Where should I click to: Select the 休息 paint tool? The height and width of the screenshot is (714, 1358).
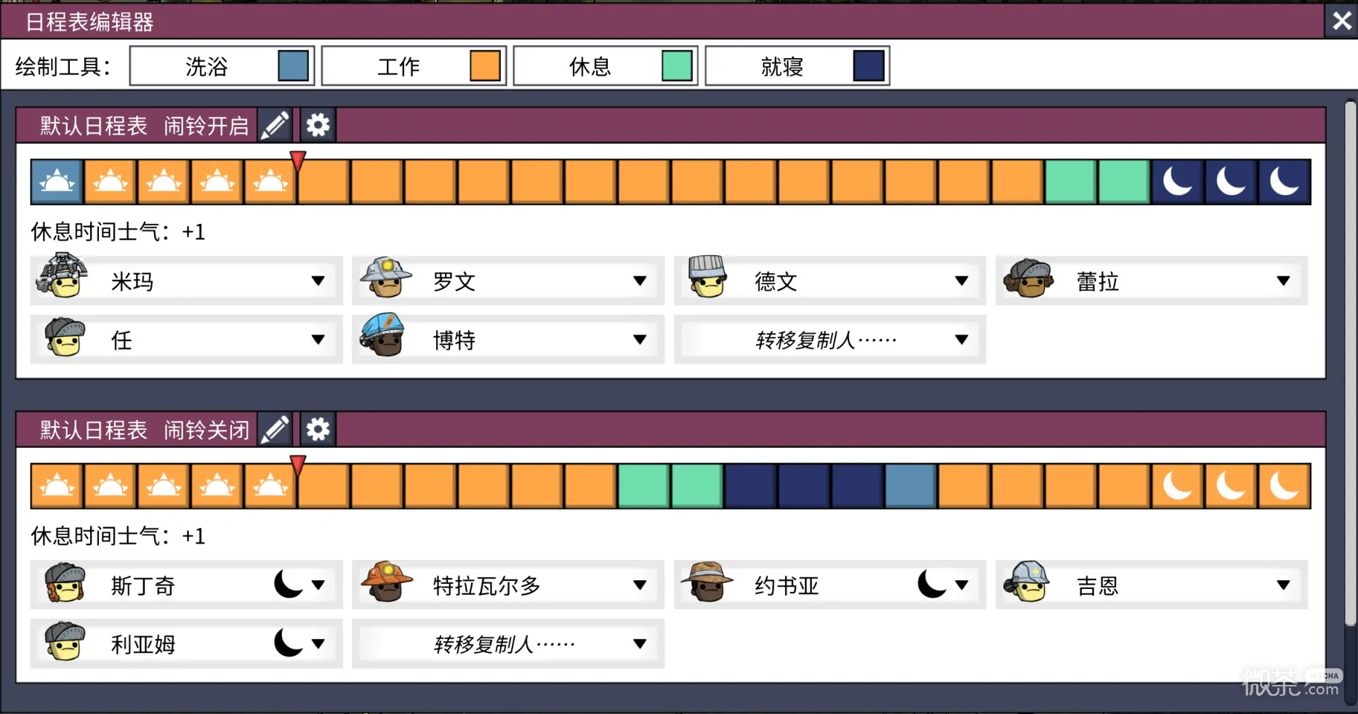[606, 66]
